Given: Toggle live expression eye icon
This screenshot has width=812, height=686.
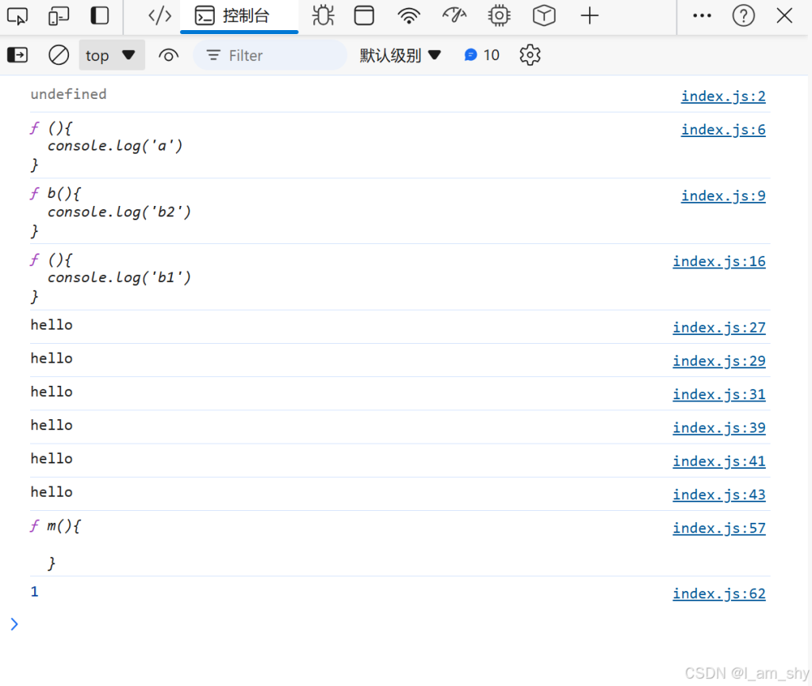Looking at the screenshot, I should (x=168, y=55).
